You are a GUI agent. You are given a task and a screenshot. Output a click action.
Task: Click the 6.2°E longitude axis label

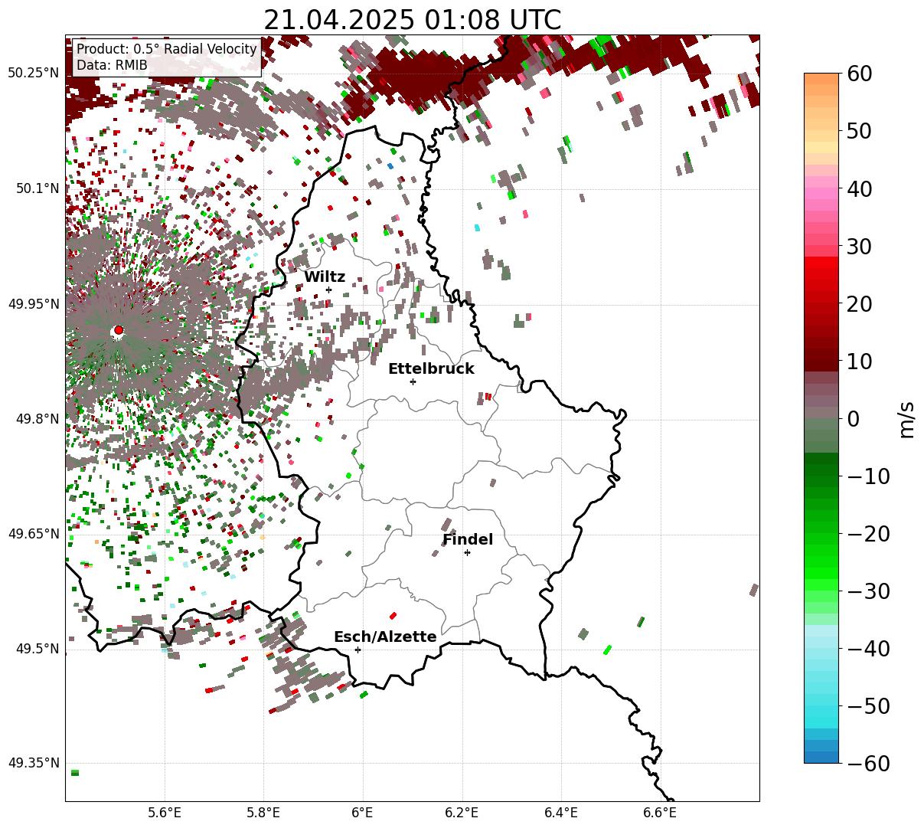click(462, 812)
